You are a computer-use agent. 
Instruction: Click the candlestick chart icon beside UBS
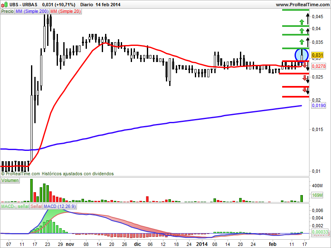(5, 5)
